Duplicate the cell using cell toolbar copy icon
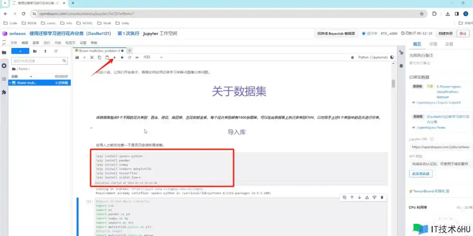 pyautogui.click(x=344, y=198)
